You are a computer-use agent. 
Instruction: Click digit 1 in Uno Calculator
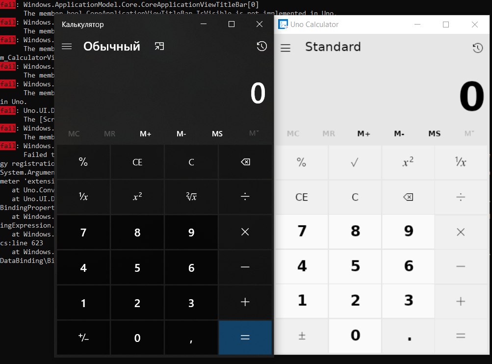[302, 301]
